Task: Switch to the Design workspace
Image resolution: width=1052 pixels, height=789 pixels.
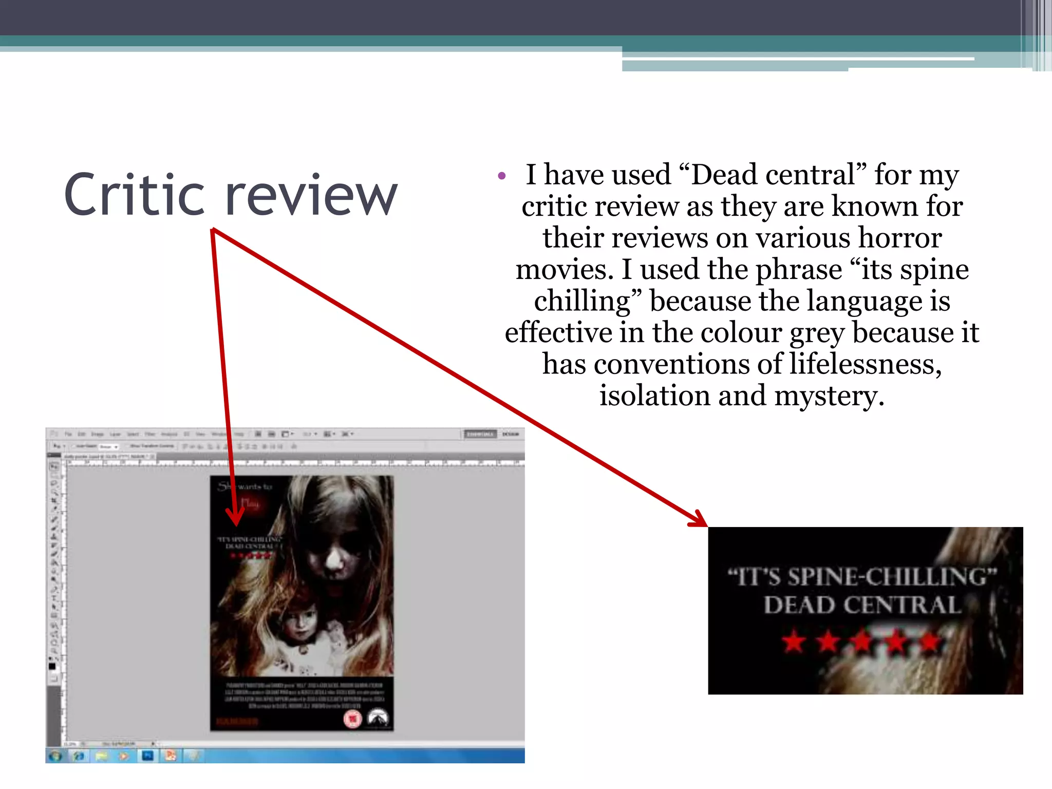Action: click(x=511, y=434)
